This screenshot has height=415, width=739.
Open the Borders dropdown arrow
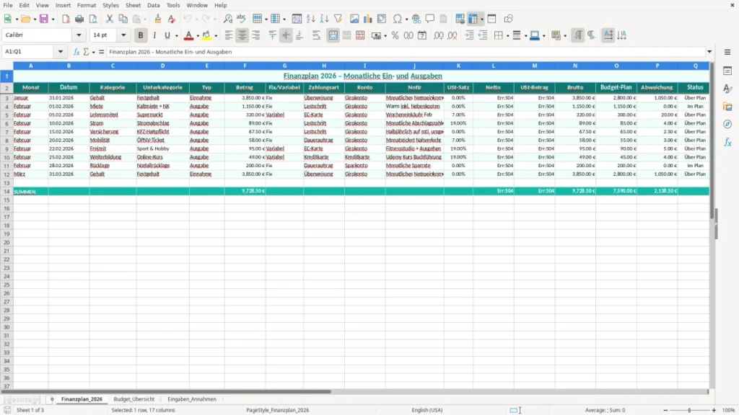(x=507, y=36)
